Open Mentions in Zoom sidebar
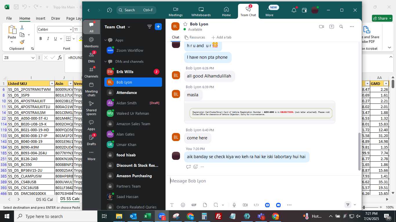 tap(91, 42)
